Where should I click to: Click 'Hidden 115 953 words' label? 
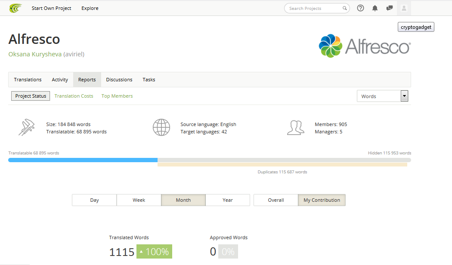[x=390, y=153]
